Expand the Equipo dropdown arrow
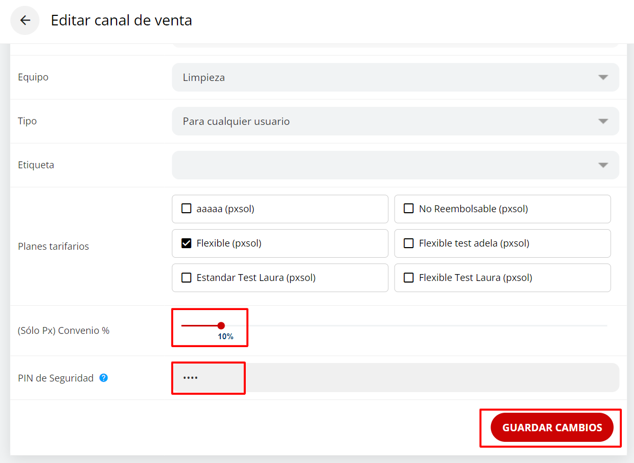Screen dimensions: 634x463 coord(603,77)
